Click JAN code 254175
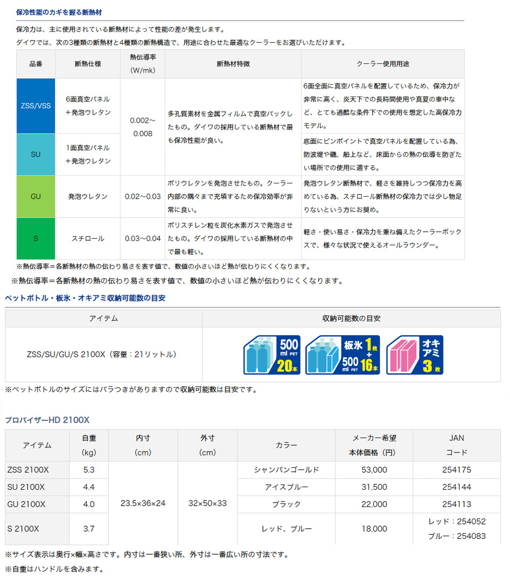This screenshot has height=582, width=510. click(457, 470)
